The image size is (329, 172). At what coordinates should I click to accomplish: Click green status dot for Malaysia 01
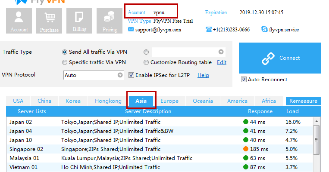click(246, 158)
